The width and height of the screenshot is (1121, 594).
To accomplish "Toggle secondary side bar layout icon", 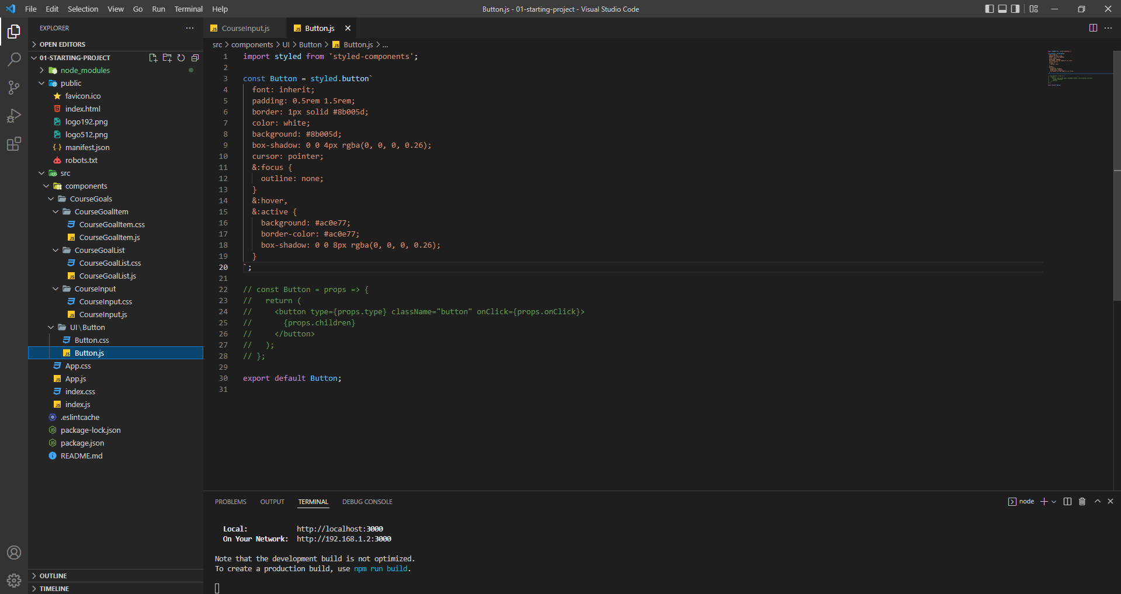I will (x=1015, y=9).
